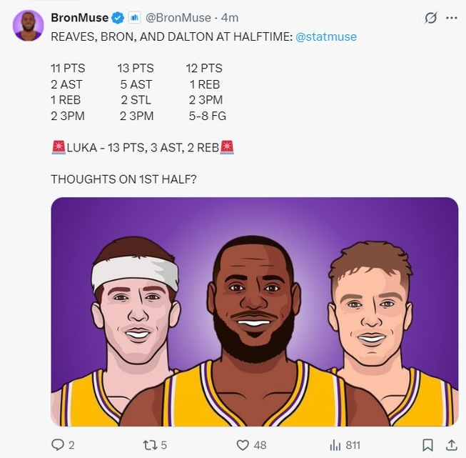Click the blue verified checkmark badge
466x458 pixels.
(x=118, y=17)
